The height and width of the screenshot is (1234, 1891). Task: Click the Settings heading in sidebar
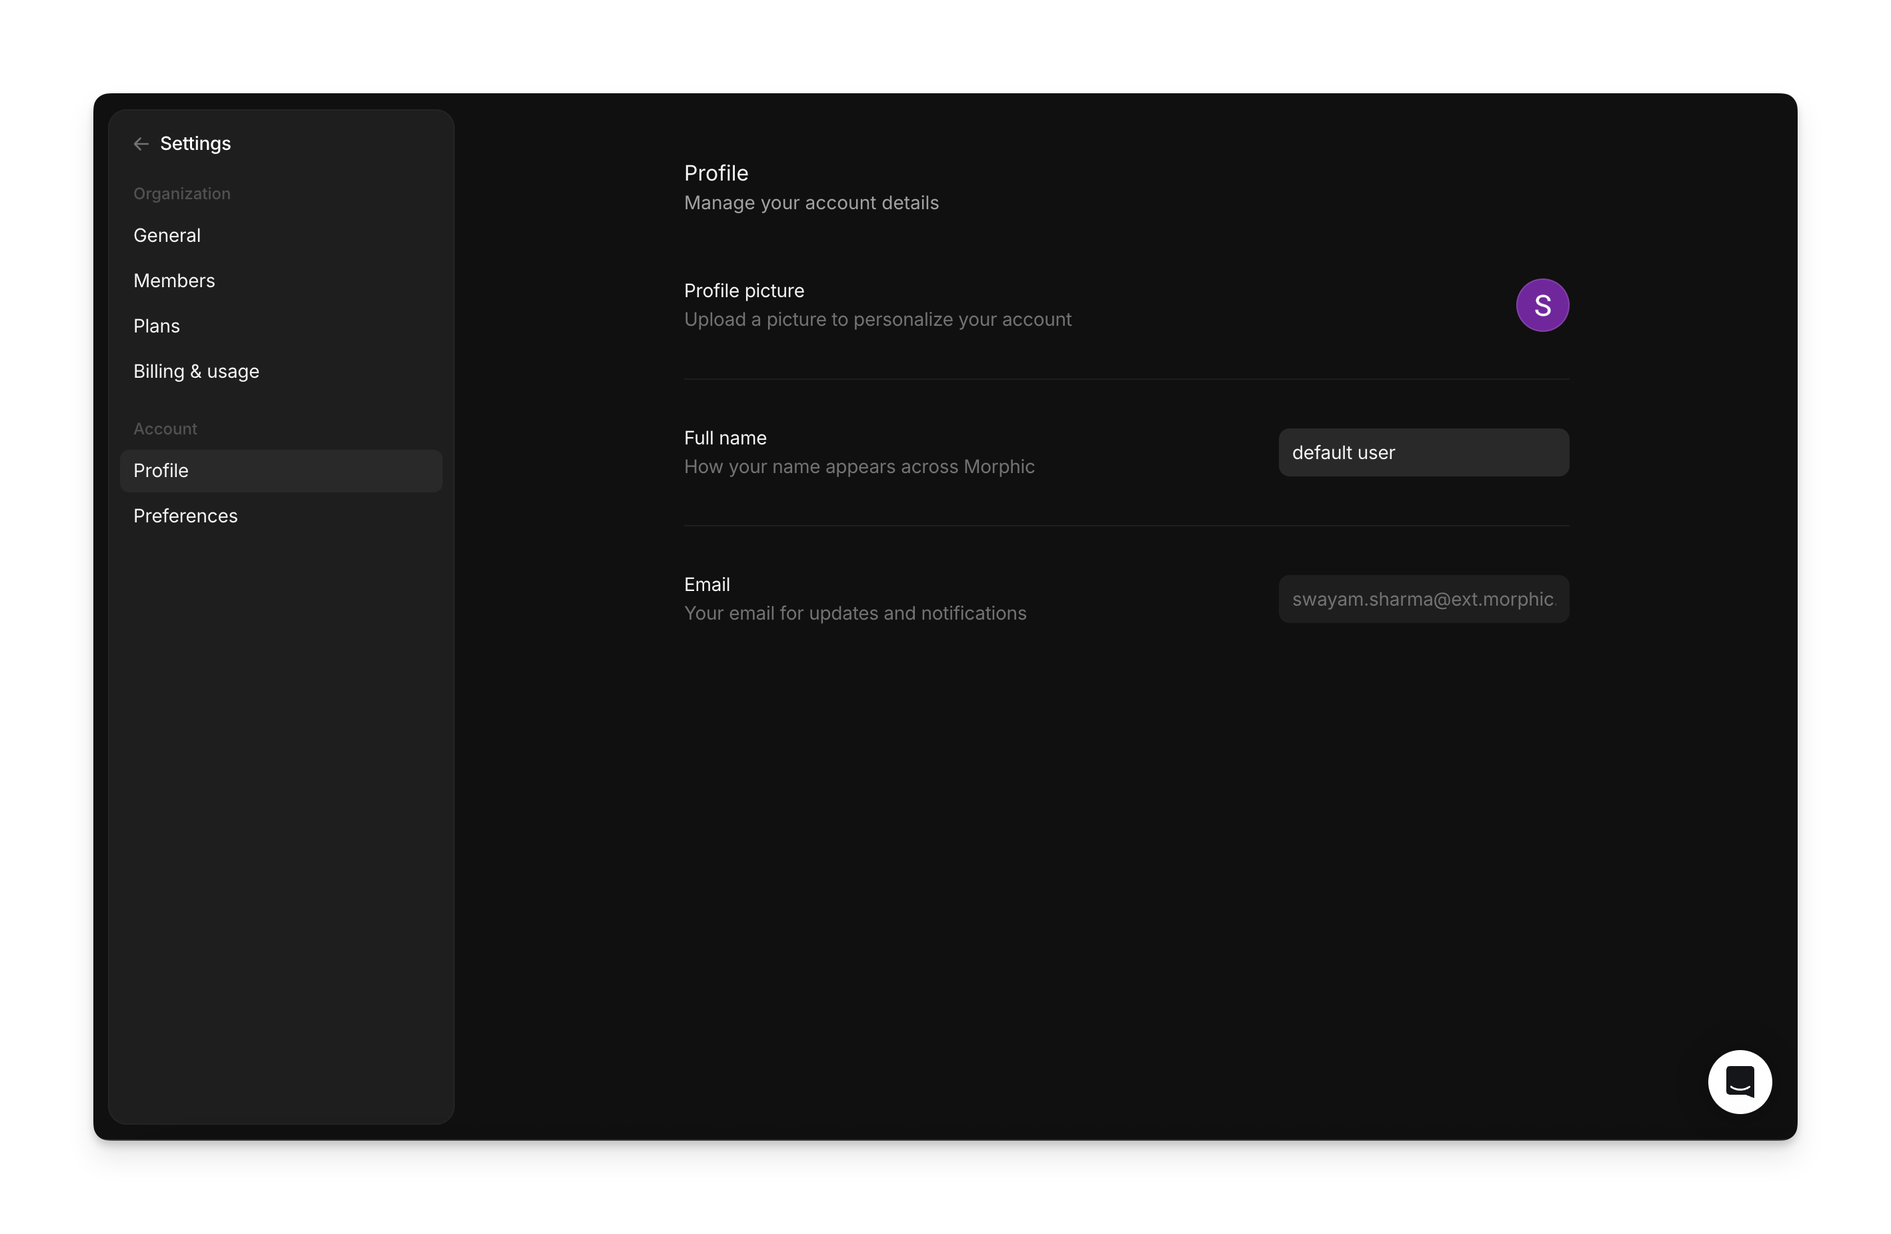(x=195, y=144)
